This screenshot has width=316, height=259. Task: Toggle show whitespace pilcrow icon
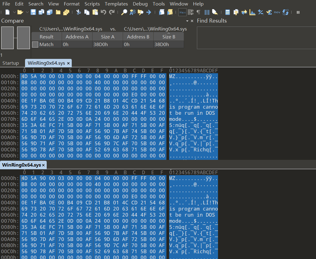[x=198, y=12]
